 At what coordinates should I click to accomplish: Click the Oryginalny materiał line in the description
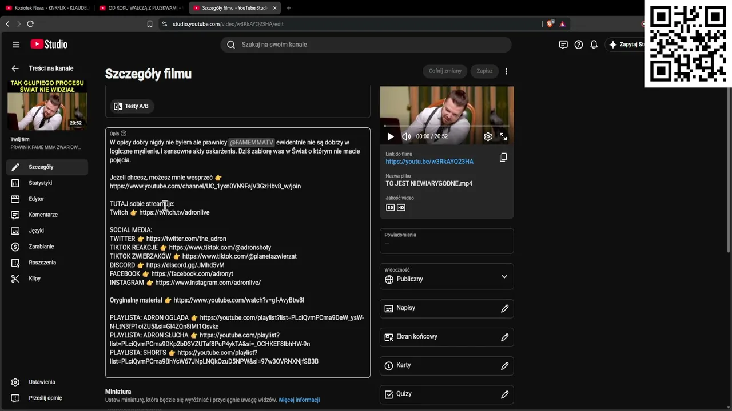click(x=207, y=300)
